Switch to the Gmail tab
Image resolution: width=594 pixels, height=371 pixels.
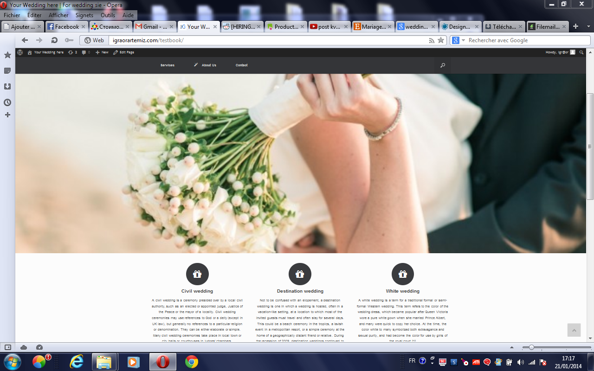click(x=154, y=27)
